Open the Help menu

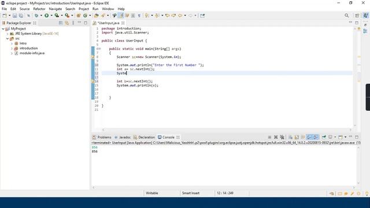click(x=121, y=9)
